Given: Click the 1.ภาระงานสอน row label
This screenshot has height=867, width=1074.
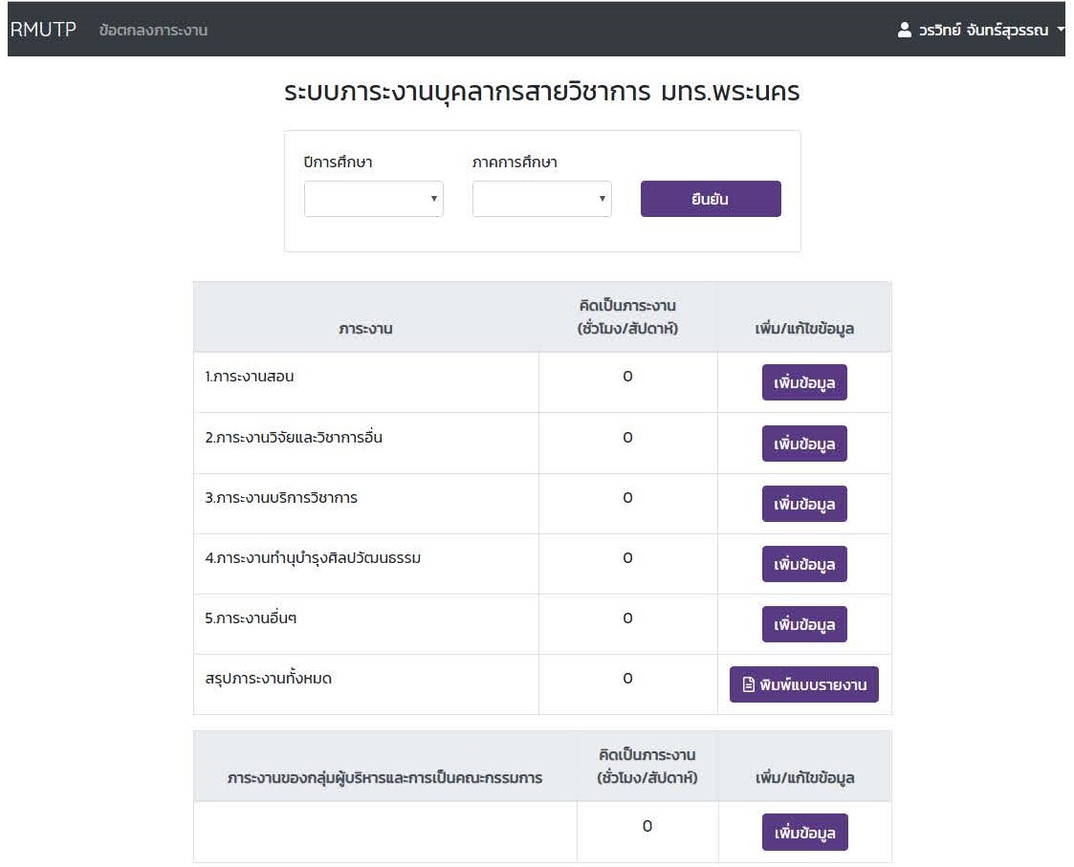Looking at the screenshot, I should [249, 377].
